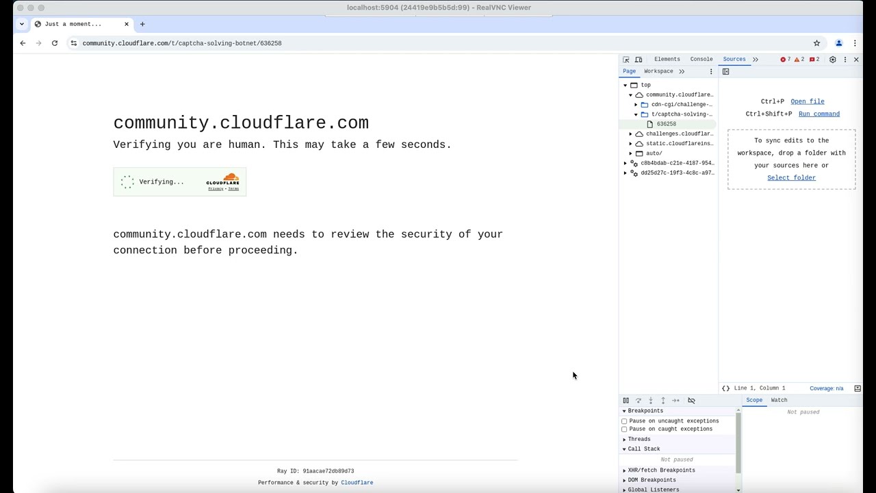The image size is (876, 493).
Task: Click step out of current function
Action: [x=663, y=401]
